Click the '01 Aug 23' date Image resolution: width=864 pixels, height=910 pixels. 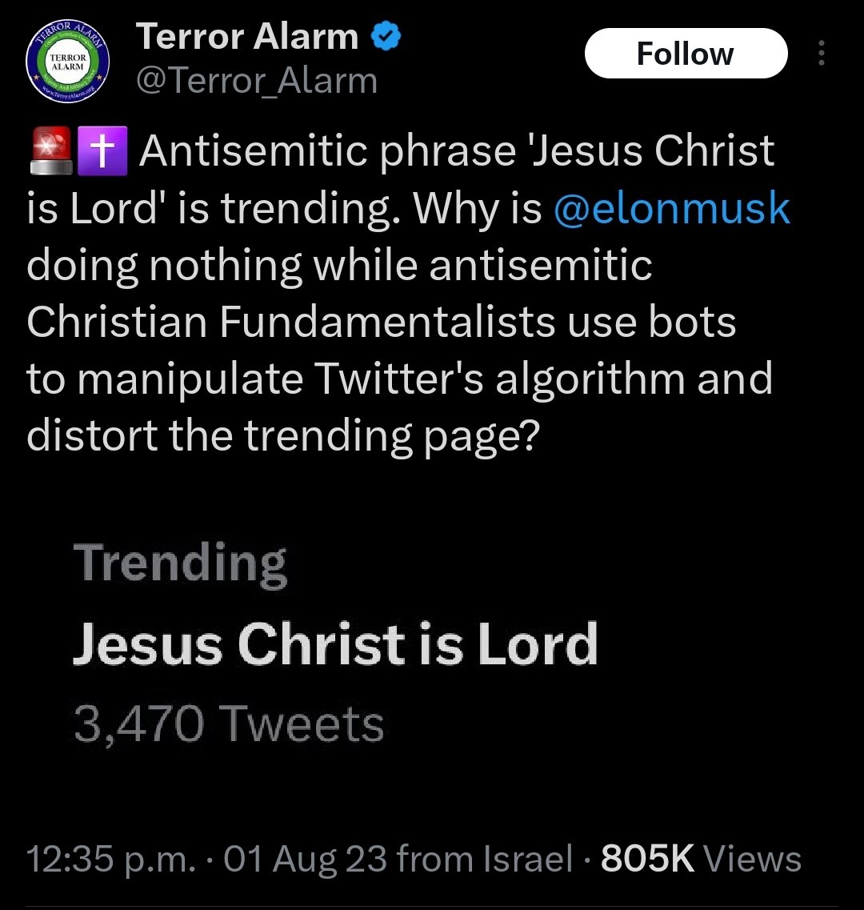click(x=306, y=859)
